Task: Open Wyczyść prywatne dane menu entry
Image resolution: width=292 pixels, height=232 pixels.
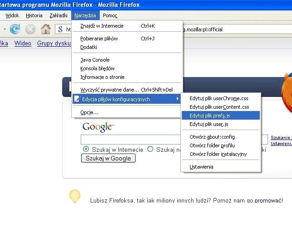Action: pos(126,90)
